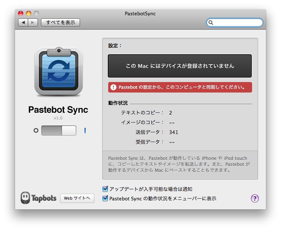Click the off circle symbol beside the switch
The height and width of the screenshot is (230, 281).
click(x=36, y=130)
